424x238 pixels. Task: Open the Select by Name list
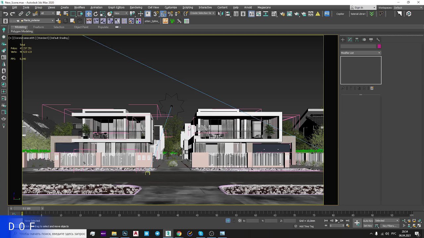[x=66, y=14]
